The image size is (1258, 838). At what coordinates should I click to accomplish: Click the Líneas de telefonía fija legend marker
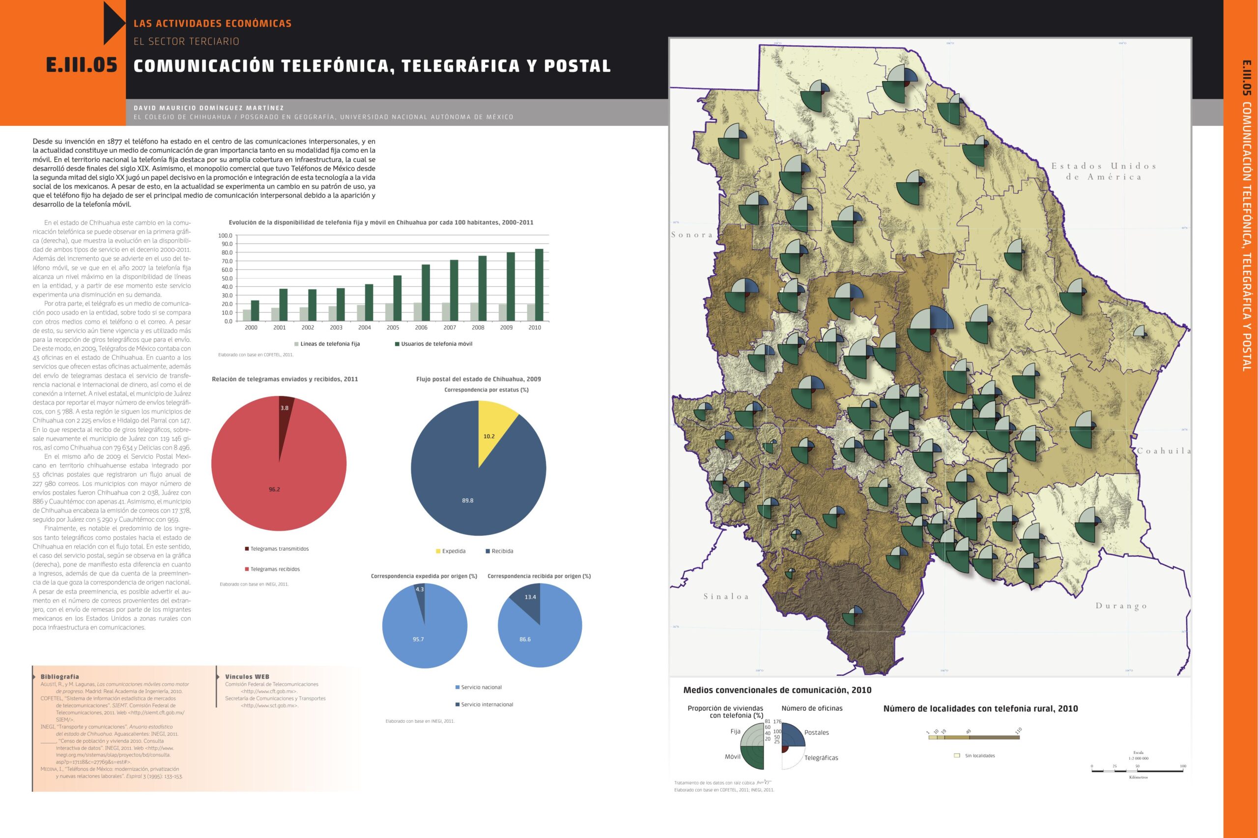click(297, 344)
